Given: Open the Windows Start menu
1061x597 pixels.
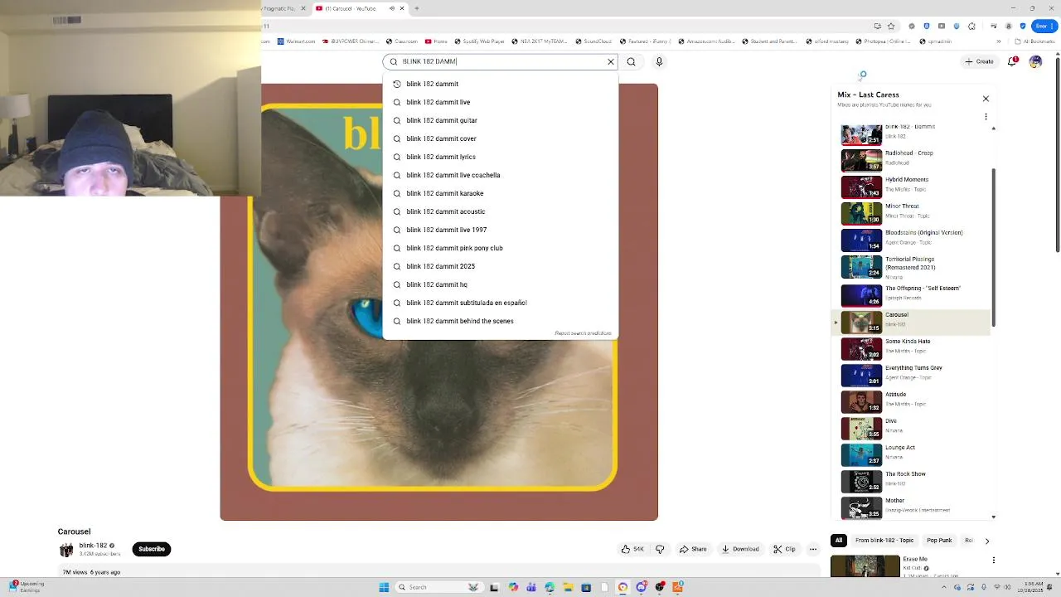Looking at the screenshot, I should pyautogui.click(x=384, y=587).
